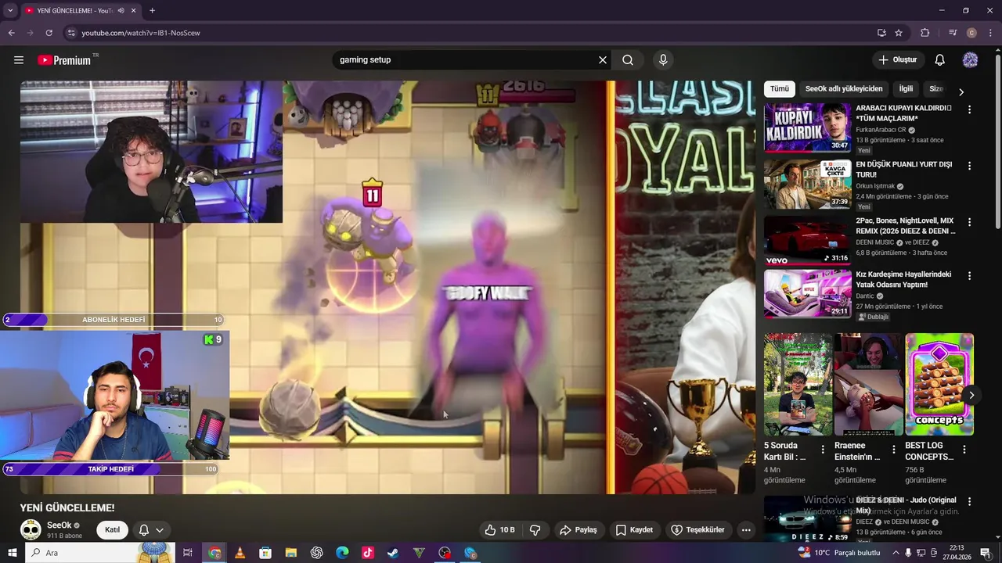
Task: Share video with Paylaş button
Action: (x=578, y=530)
